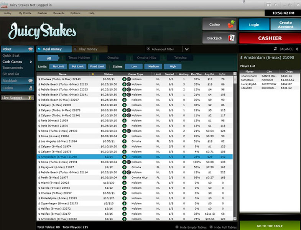This screenshot has width=301, height=230.
Task: Open the My Profile menu
Action: (25, 13)
